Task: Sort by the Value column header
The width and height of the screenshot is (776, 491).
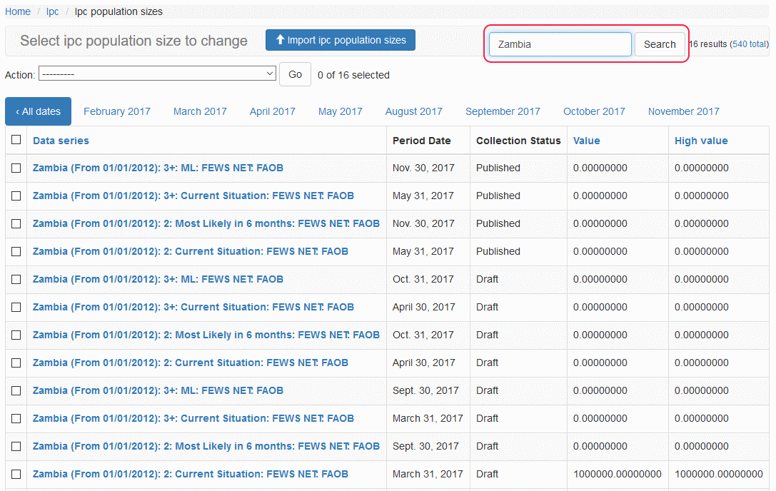Action: (x=586, y=141)
